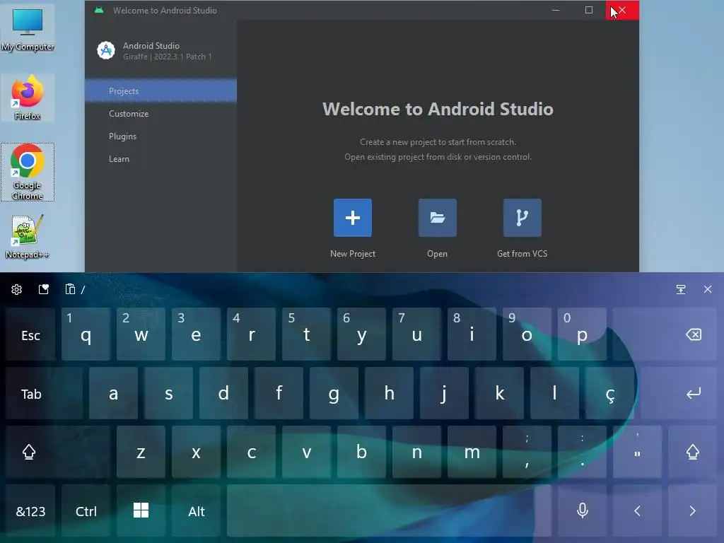Tap the r key
Image resolution: width=724 pixels, height=543 pixels.
click(x=251, y=334)
